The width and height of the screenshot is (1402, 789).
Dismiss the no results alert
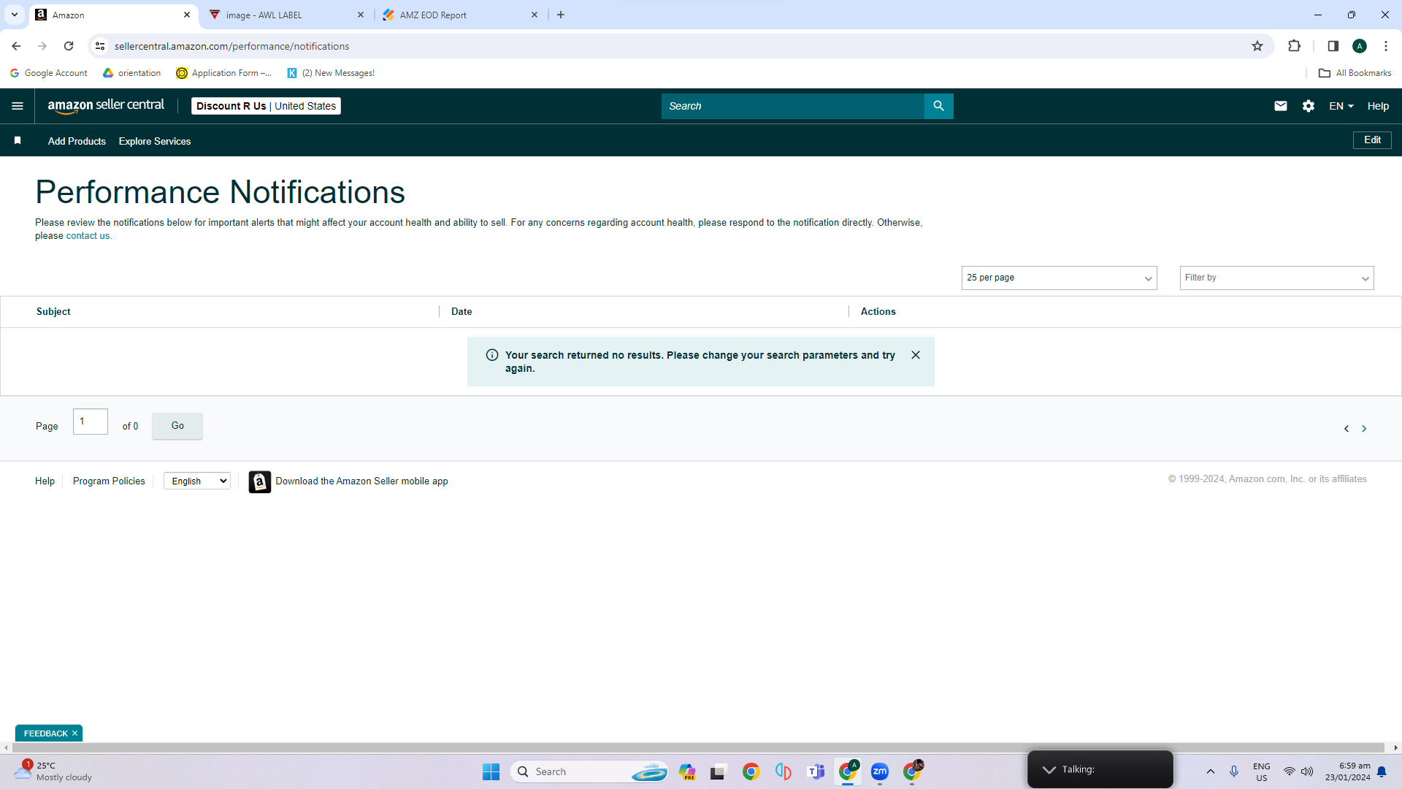(x=916, y=355)
